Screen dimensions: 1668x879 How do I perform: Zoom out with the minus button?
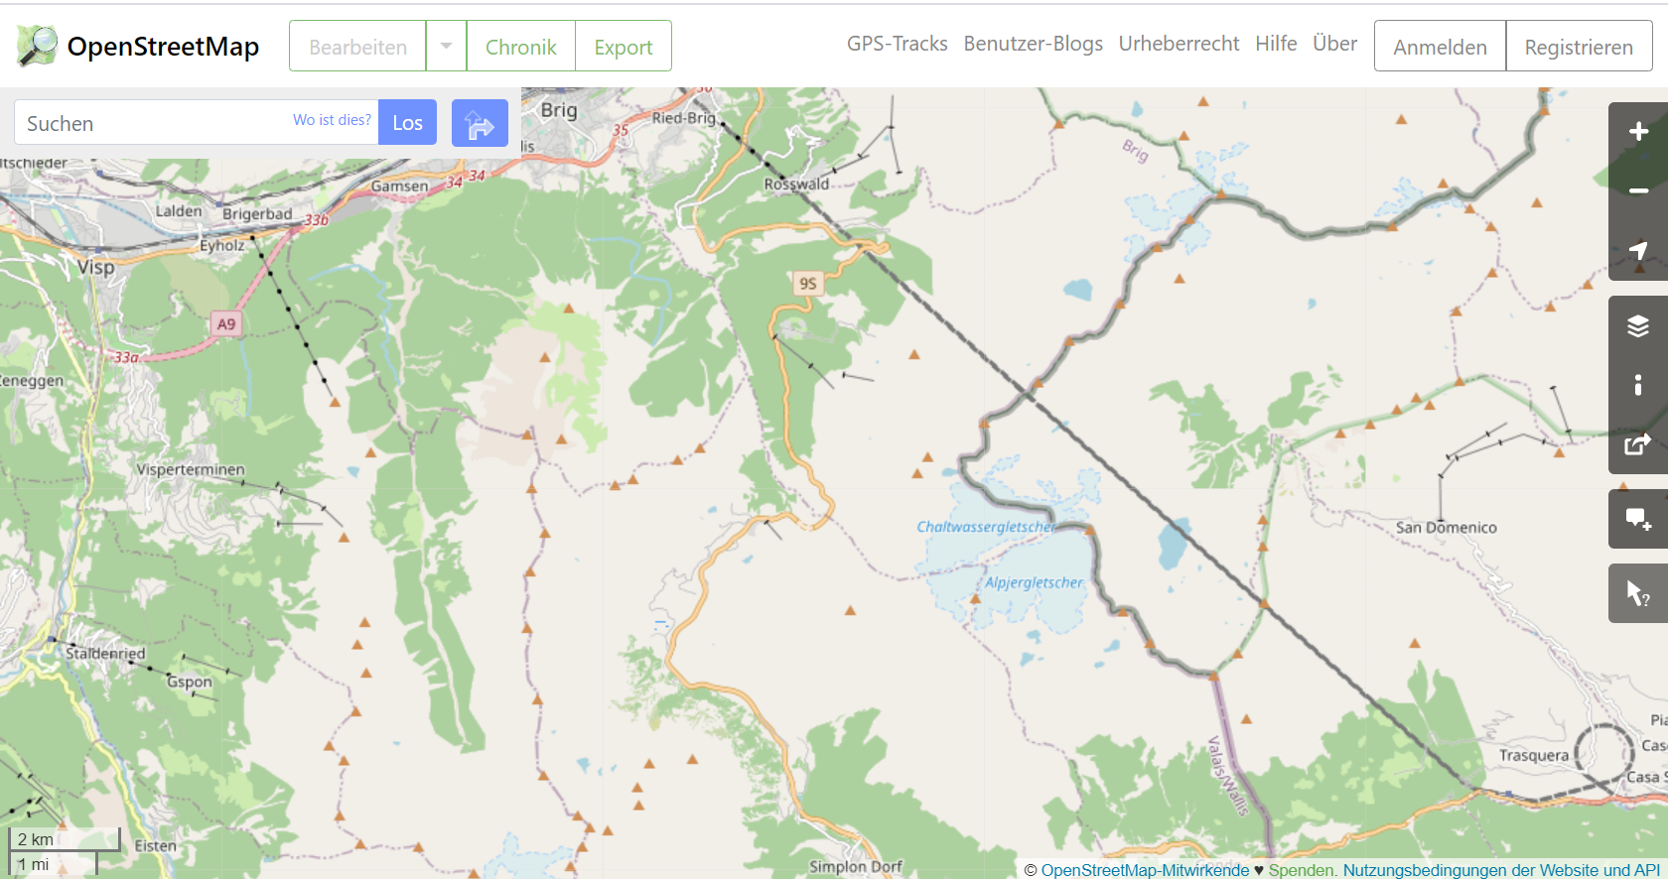pyautogui.click(x=1638, y=190)
